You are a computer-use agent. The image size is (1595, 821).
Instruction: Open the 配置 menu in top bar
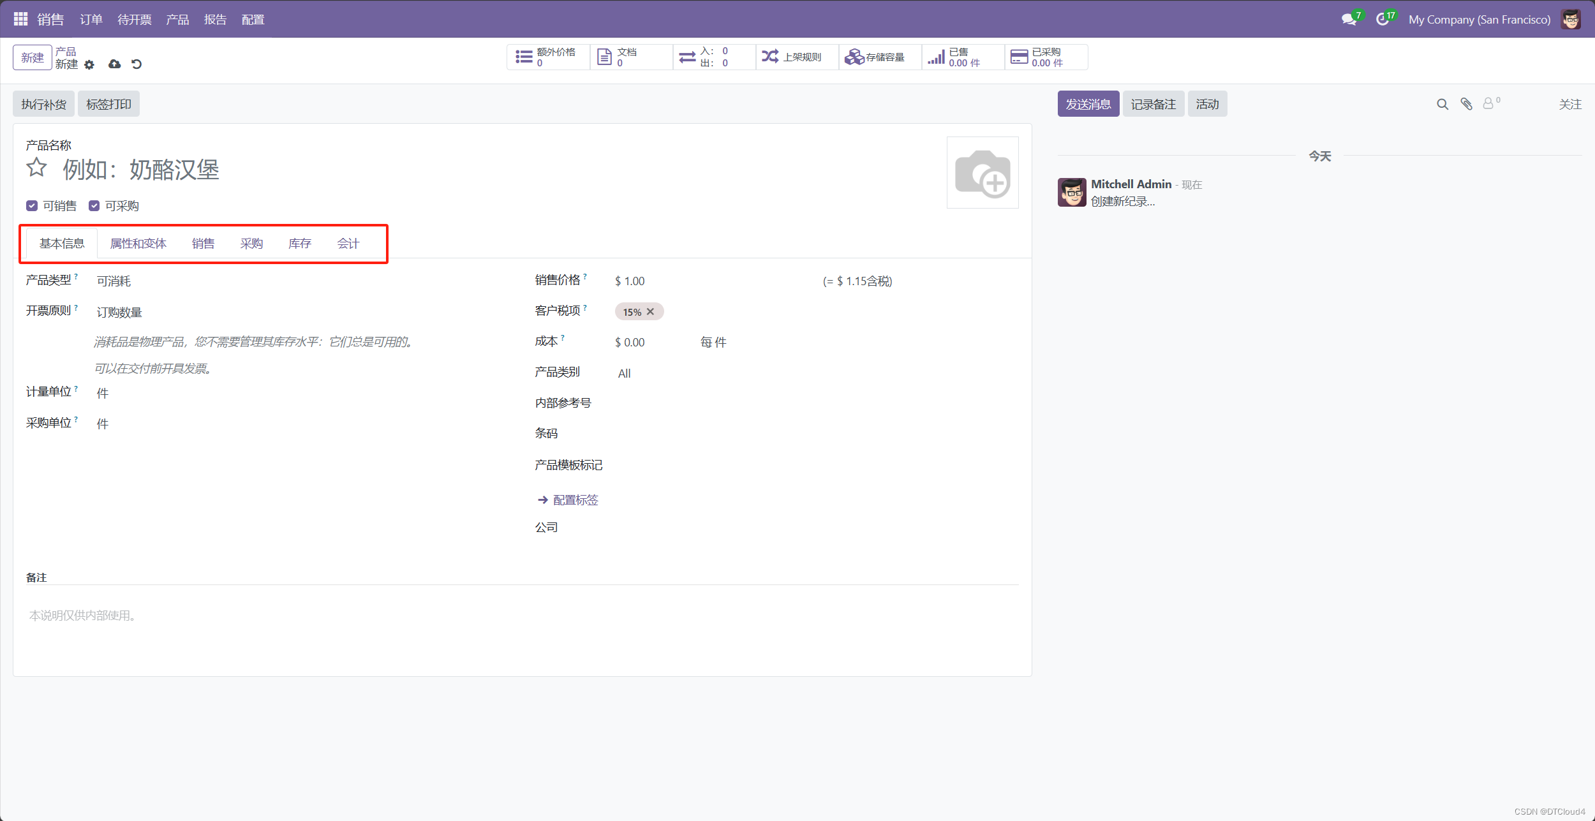tap(253, 19)
